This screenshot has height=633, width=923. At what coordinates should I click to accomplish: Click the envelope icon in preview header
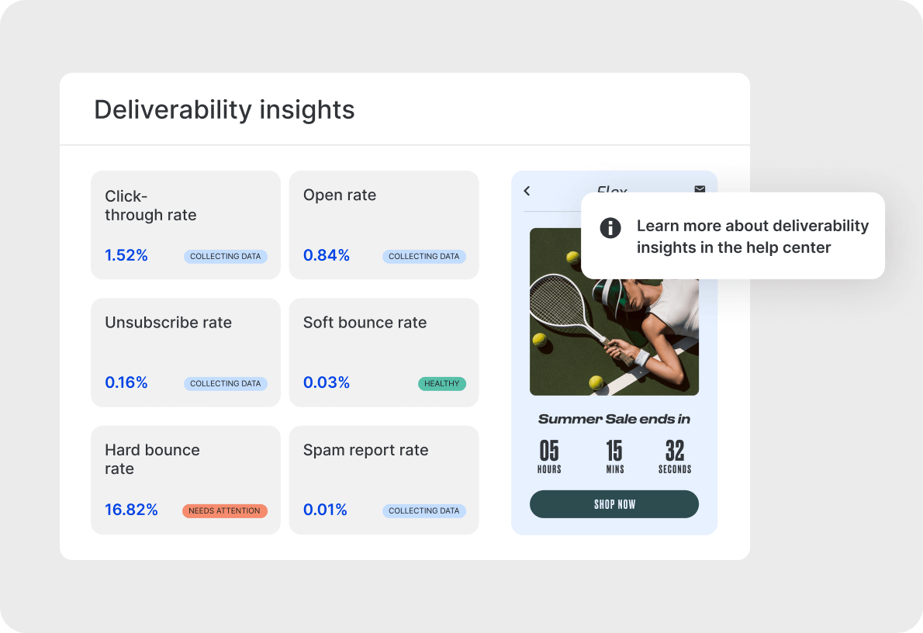pyautogui.click(x=700, y=189)
